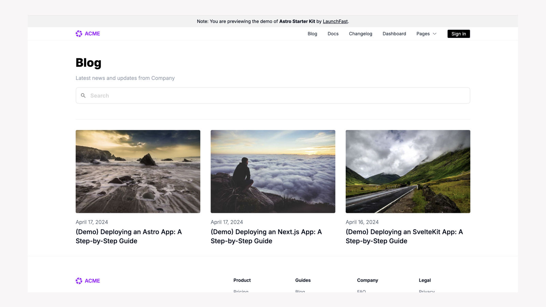Screen dimensions: 546x307
Task: Click the Company footer heading
Action: click(368, 280)
